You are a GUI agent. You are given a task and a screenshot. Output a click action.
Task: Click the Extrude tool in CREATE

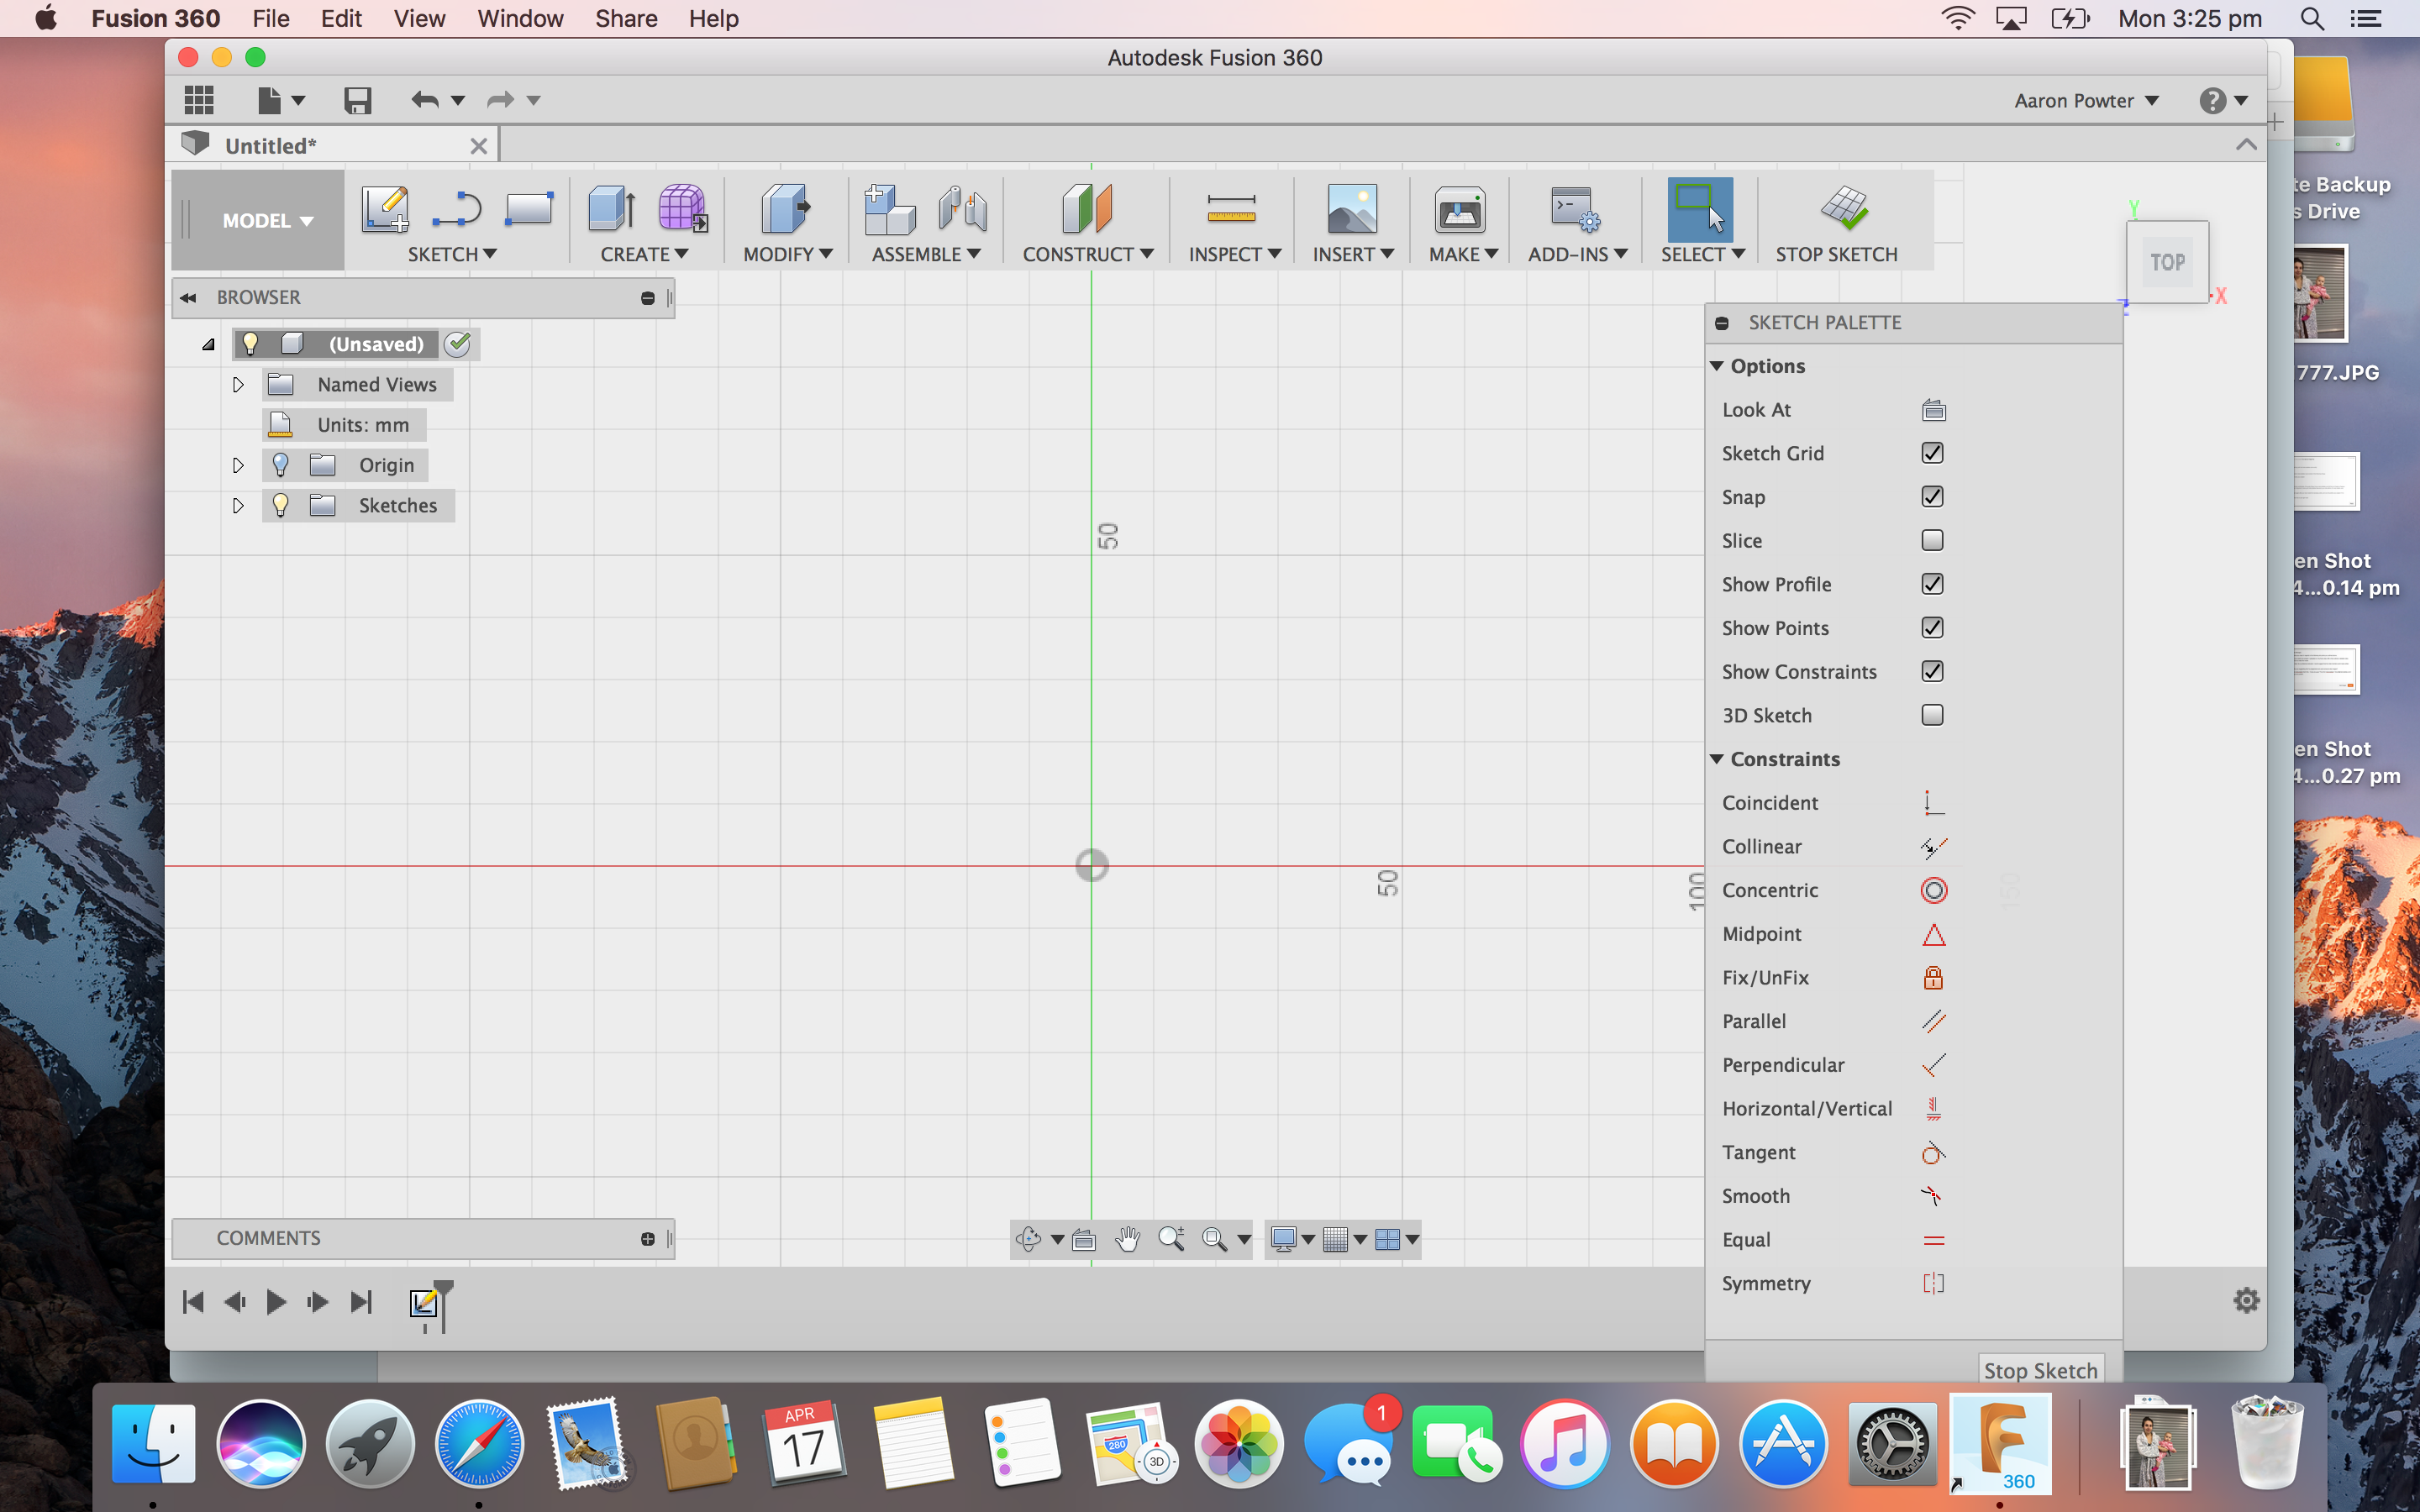click(x=610, y=209)
